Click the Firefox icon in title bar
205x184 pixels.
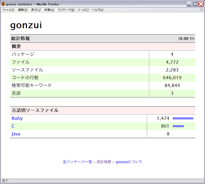point(3,4)
